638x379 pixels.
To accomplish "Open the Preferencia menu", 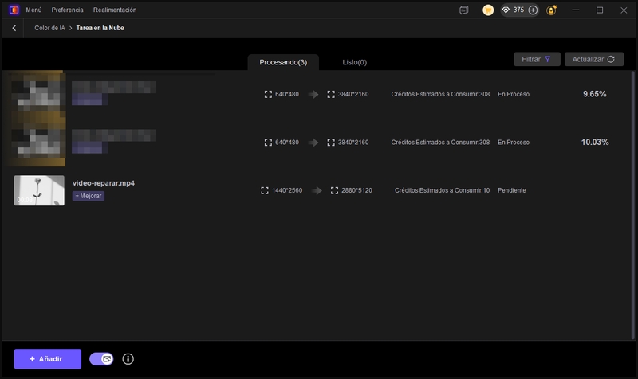I will coord(67,10).
